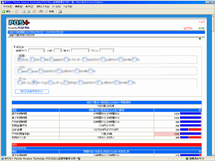Click the Stop loading icon in toolbar
Viewport: 215px width, 161px height.
(24, 12)
